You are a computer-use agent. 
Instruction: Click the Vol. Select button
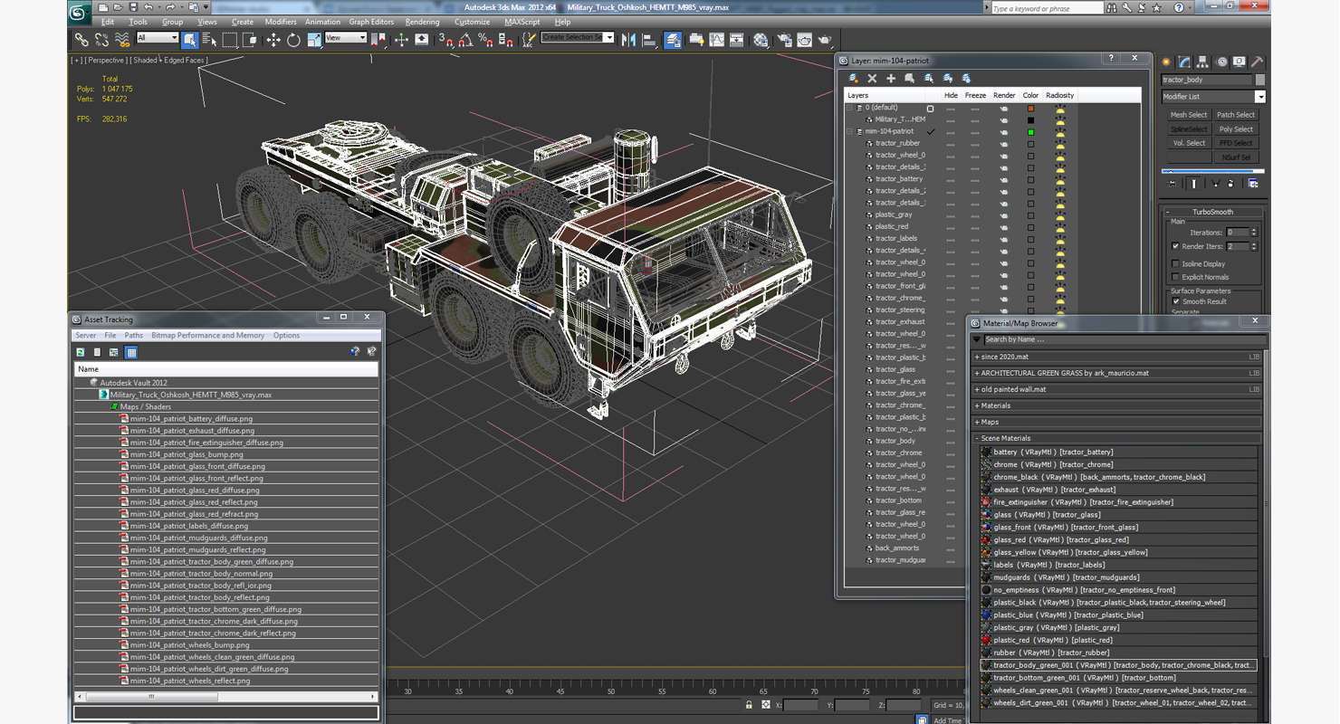coord(1189,143)
